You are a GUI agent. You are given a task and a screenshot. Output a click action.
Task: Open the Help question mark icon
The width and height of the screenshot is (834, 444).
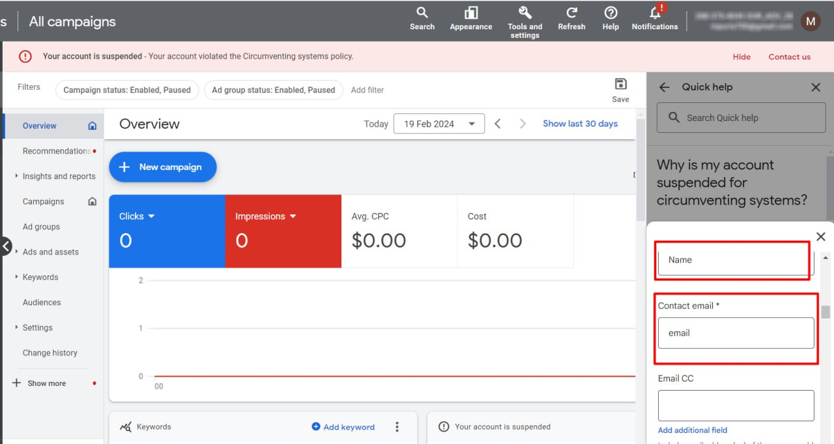[611, 13]
